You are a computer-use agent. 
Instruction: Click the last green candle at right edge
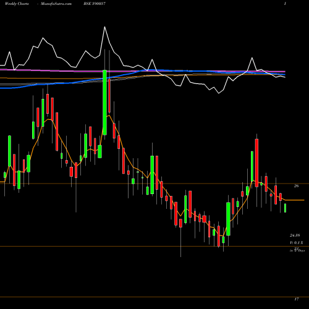[x=286, y=208]
